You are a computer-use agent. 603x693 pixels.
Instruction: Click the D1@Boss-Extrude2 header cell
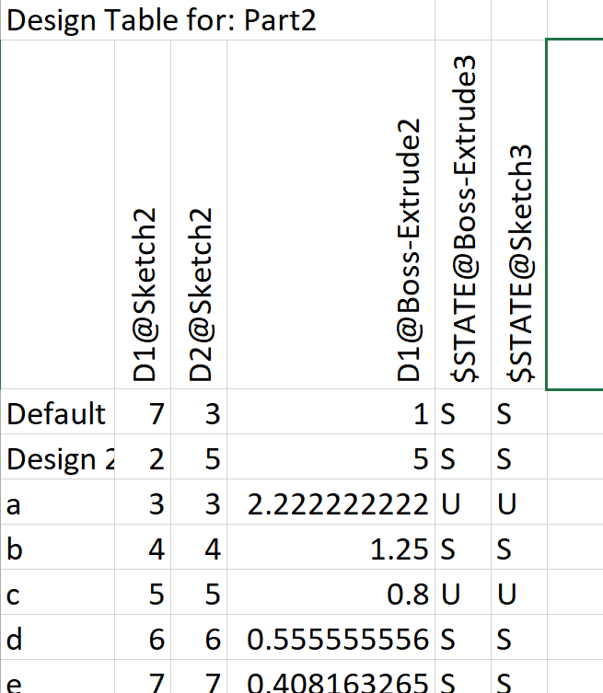pyautogui.click(x=331, y=214)
